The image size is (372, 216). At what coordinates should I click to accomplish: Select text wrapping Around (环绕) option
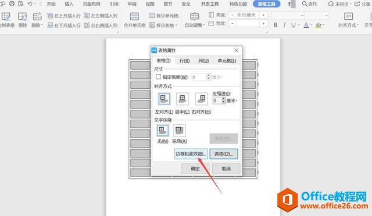[x=180, y=131]
